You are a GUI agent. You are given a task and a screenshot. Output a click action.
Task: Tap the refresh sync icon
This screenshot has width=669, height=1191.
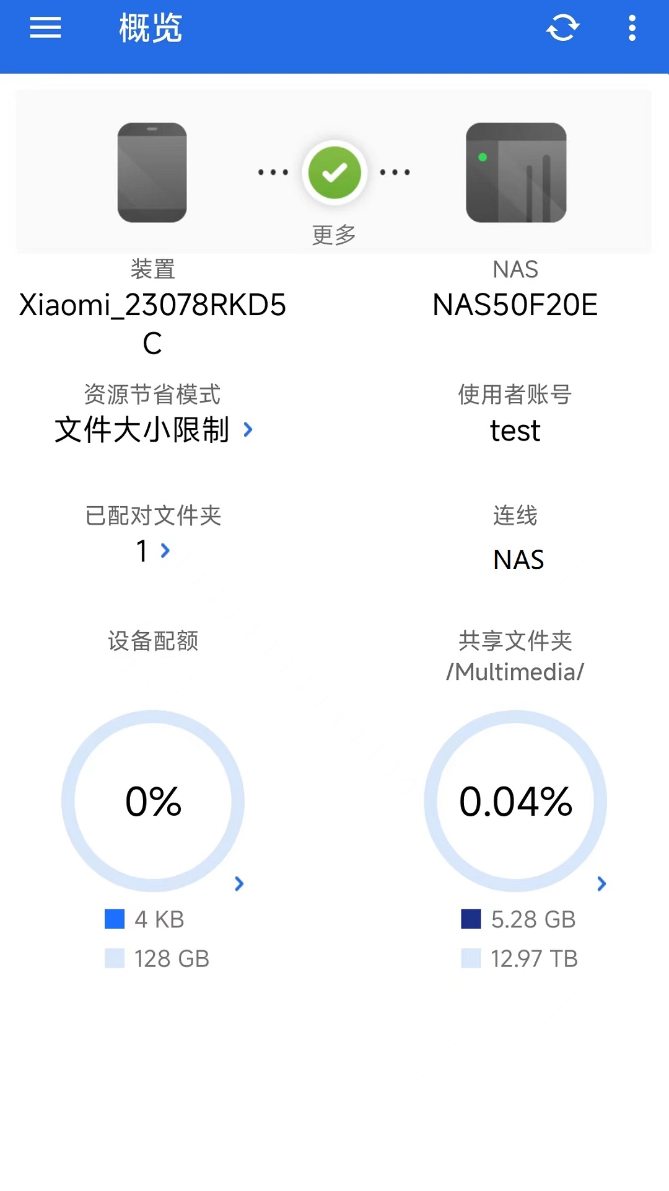pos(562,29)
